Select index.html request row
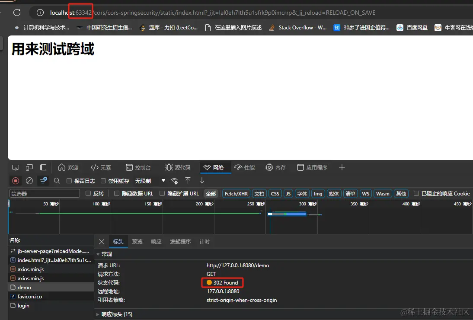Viewport: 473px width, 320px height. pos(51,260)
